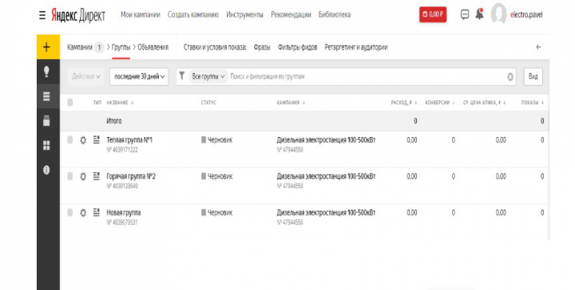Switch to the Кампании tab

click(80, 47)
